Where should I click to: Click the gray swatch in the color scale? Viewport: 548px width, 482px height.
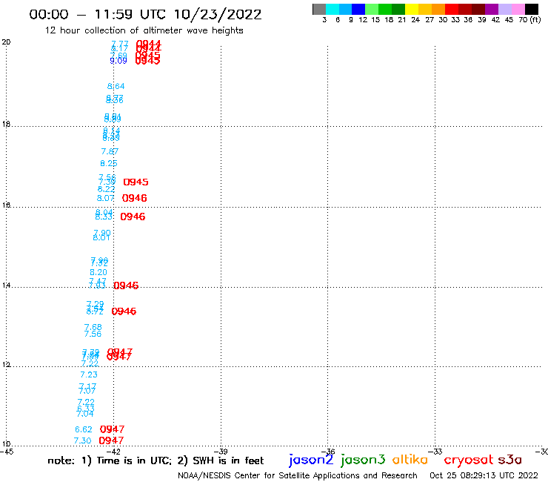click(319, 9)
